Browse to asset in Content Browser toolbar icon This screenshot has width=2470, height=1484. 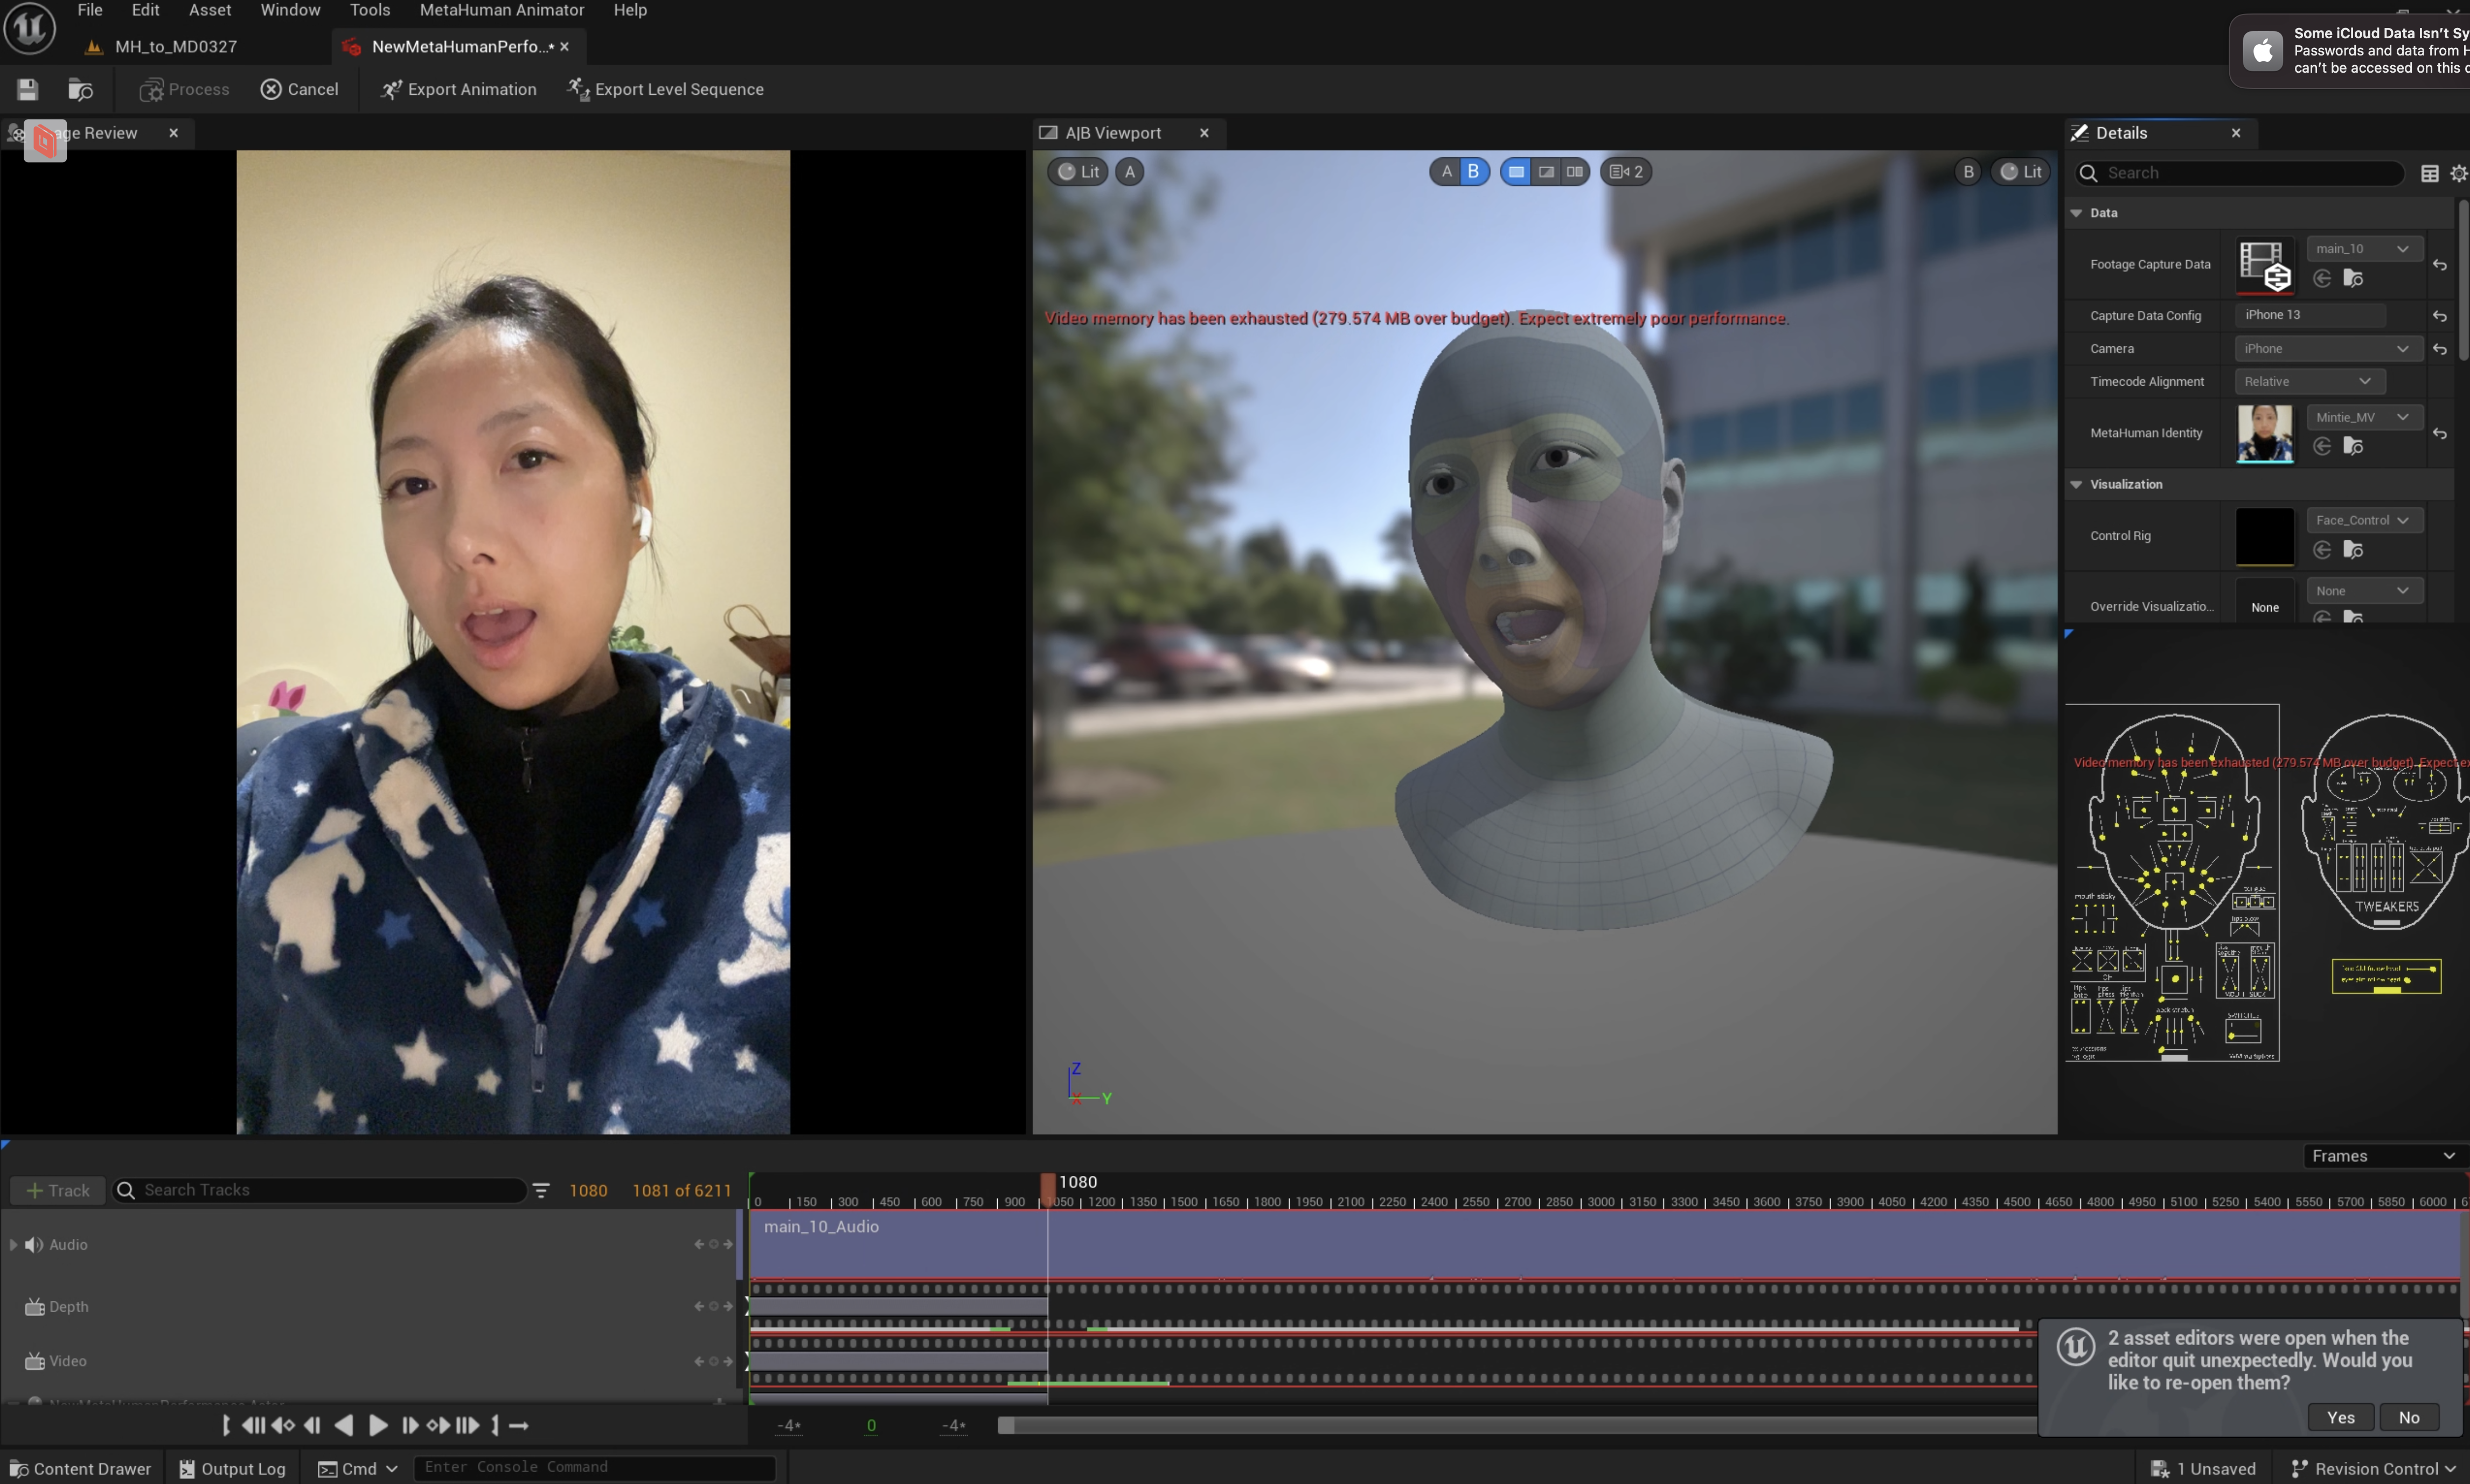point(80,89)
